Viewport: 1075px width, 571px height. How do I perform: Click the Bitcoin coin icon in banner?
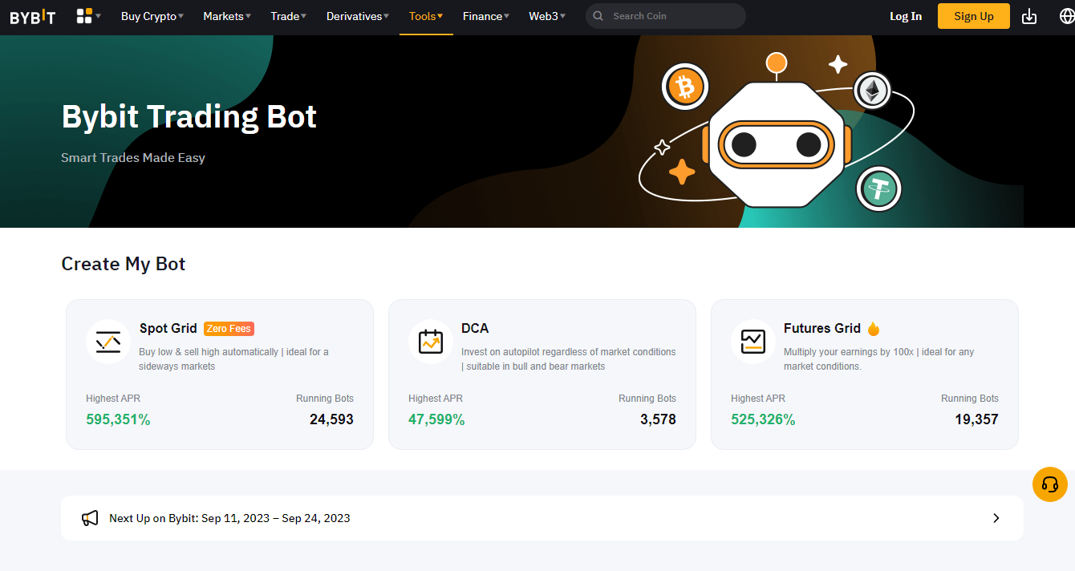(x=685, y=86)
